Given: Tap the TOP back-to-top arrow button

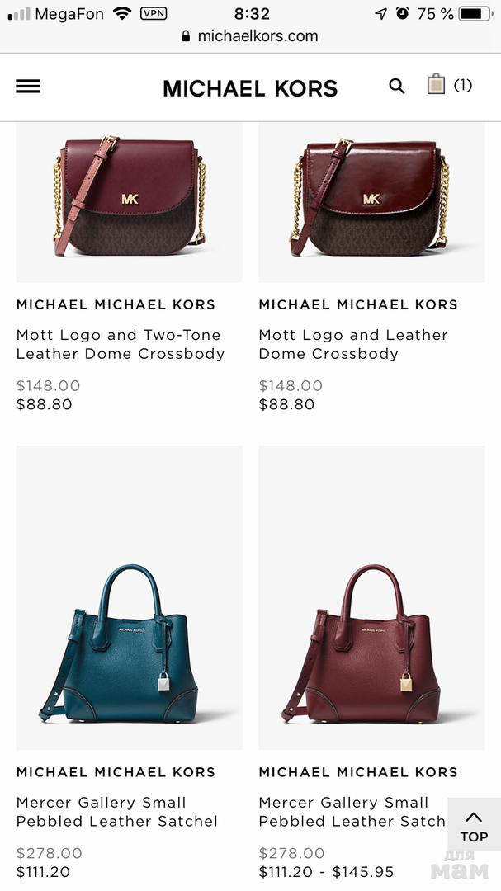Looking at the screenshot, I should point(474,827).
